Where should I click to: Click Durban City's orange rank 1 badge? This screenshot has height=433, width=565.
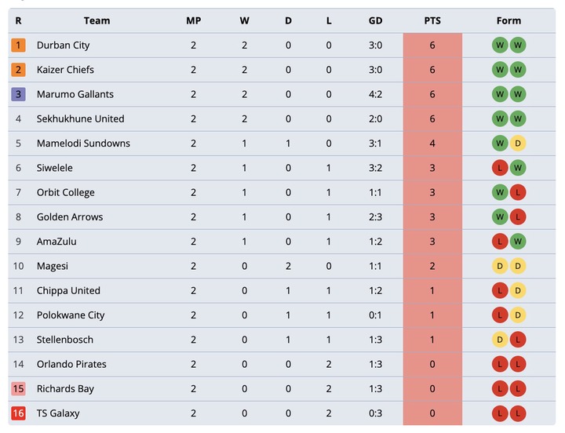click(x=18, y=45)
